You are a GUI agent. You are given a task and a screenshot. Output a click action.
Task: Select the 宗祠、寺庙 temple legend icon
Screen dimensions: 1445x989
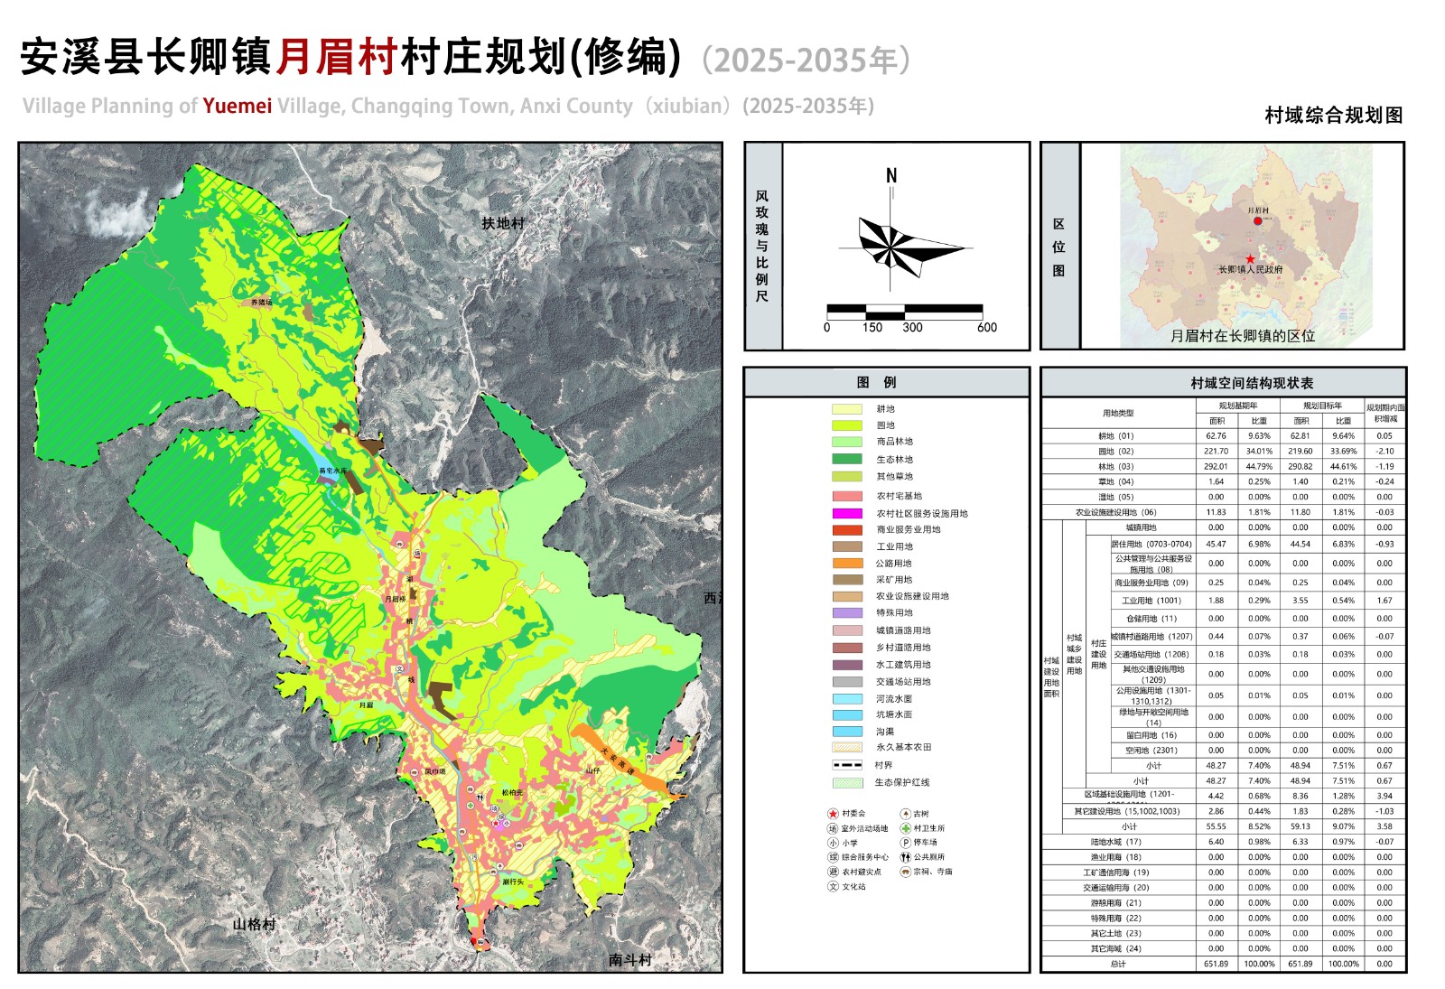pos(905,872)
